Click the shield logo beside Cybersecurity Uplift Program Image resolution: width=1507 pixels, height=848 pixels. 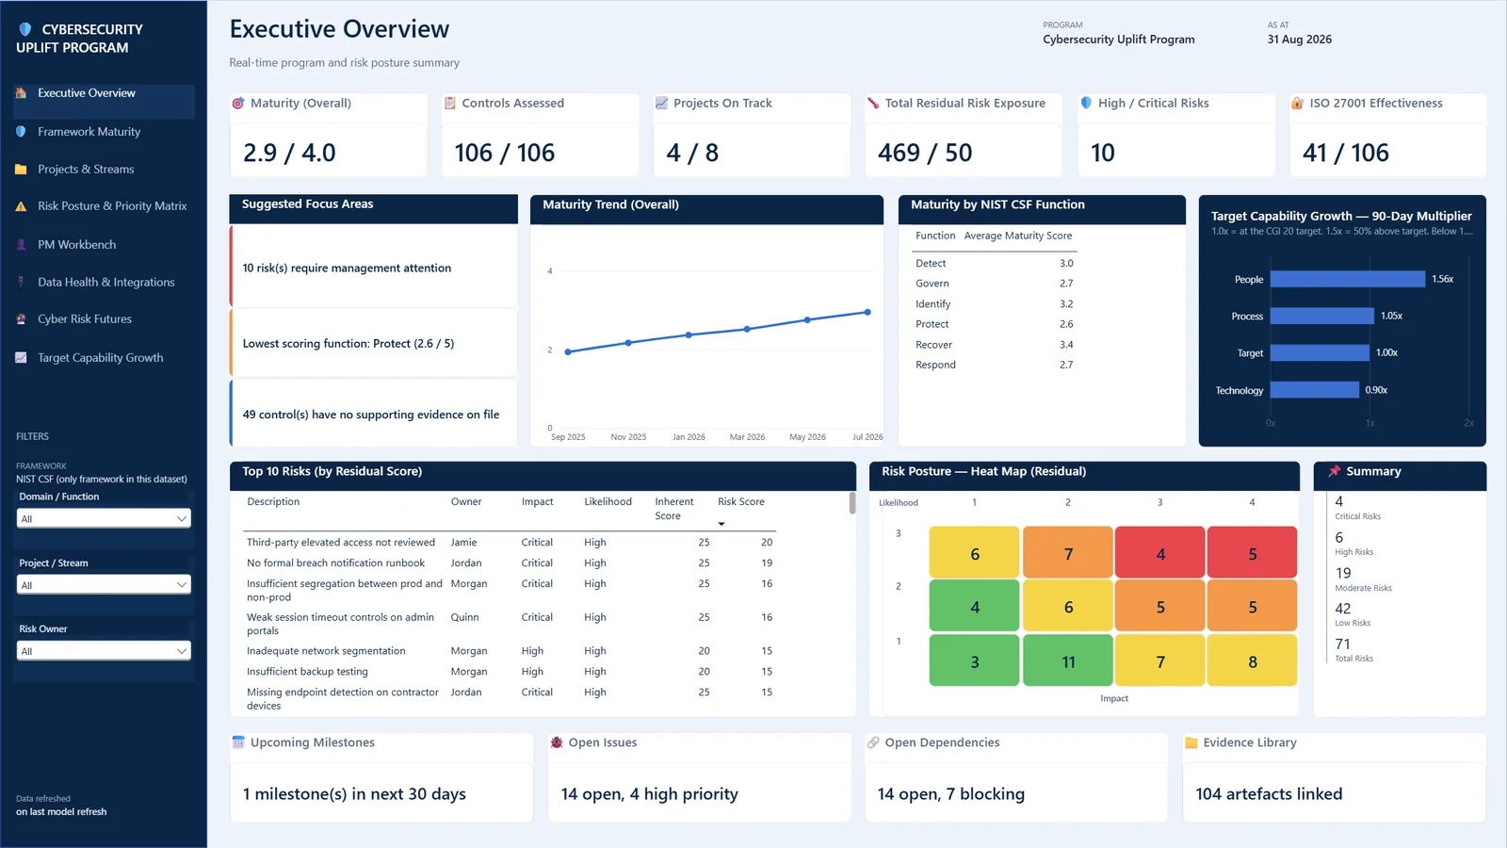coord(25,29)
